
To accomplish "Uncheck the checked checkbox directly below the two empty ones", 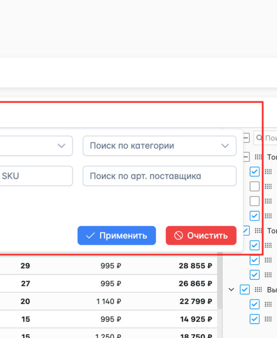I will pos(255,215).
